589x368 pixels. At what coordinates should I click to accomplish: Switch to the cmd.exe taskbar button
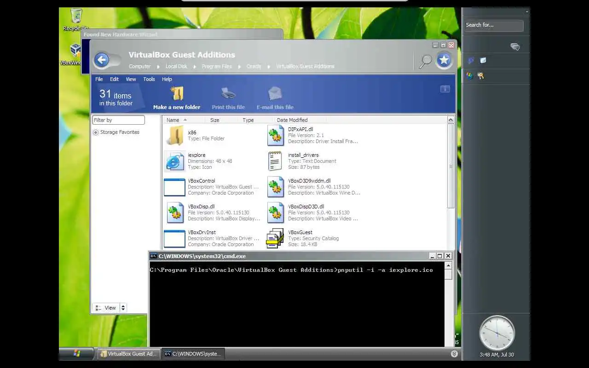point(193,354)
